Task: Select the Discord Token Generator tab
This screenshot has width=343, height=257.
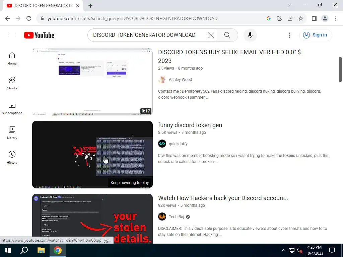Action: point(43,6)
